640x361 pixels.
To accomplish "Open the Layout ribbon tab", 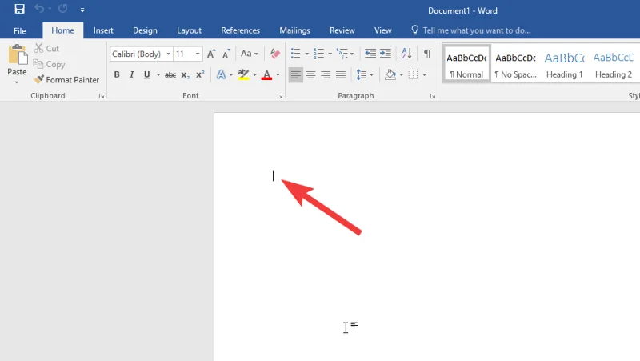I will coord(189,30).
